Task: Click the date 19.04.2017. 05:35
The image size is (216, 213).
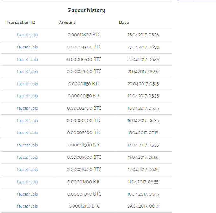Action: click(143, 96)
